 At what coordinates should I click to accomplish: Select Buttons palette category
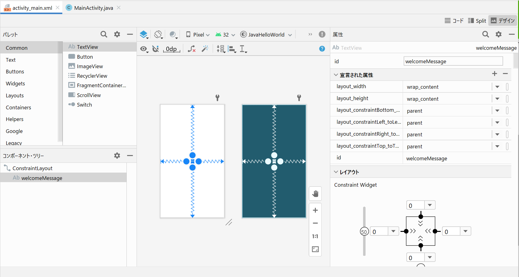pos(29,72)
